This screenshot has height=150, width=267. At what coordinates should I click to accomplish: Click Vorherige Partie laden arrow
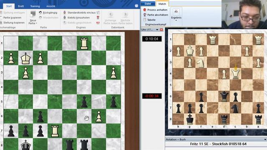click(111, 15)
